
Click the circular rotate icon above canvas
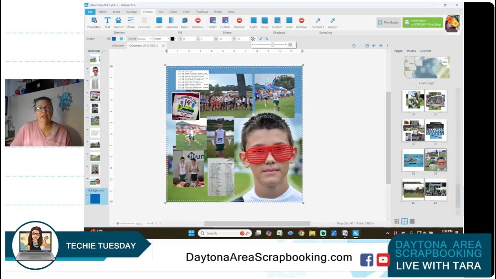353,46
